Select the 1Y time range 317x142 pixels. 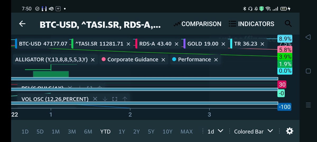(x=122, y=131)
